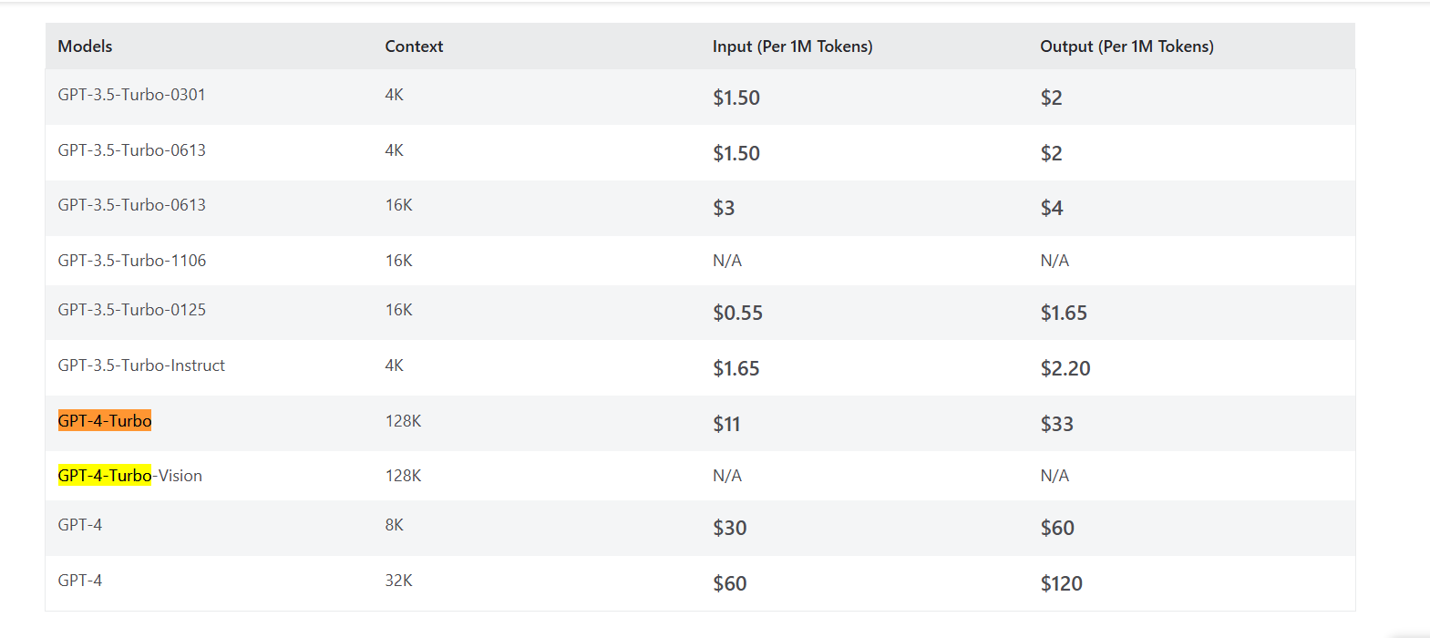Image resolution: width=1430 pixels, height=638 pixels.
Task: Select the Input (Per 1M Tokens) header
Action: click(792, 46)
